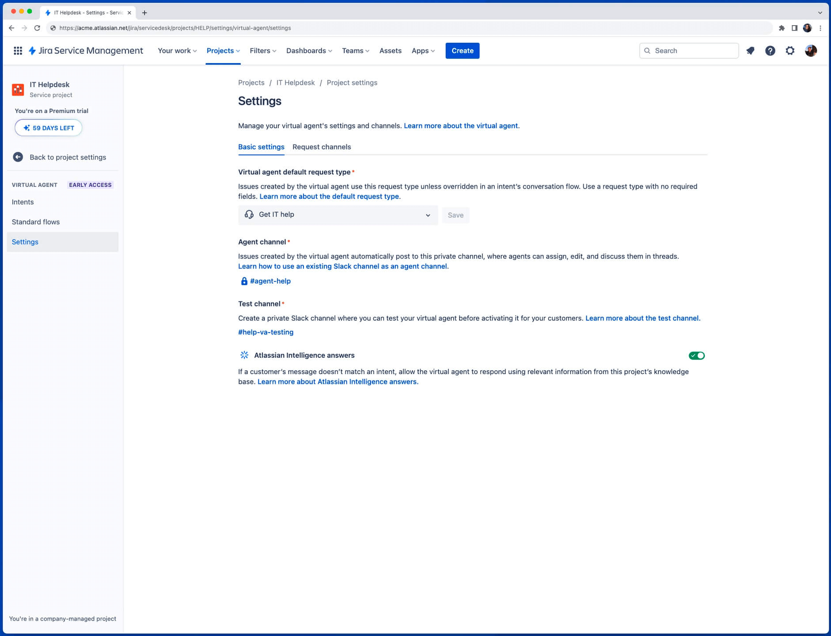This screenshot has width=831, height=636.
Task: Expand the Apps menu
Action: click(422, 50)
